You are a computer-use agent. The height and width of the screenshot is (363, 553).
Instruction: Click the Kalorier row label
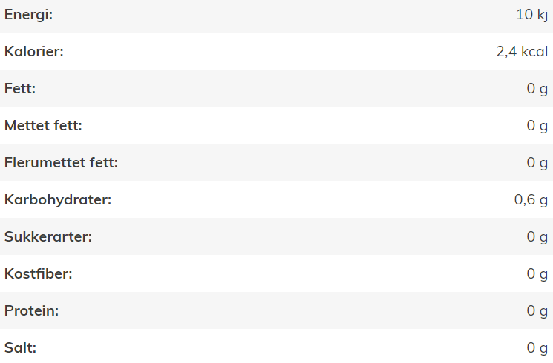click(x=34, y=51)
